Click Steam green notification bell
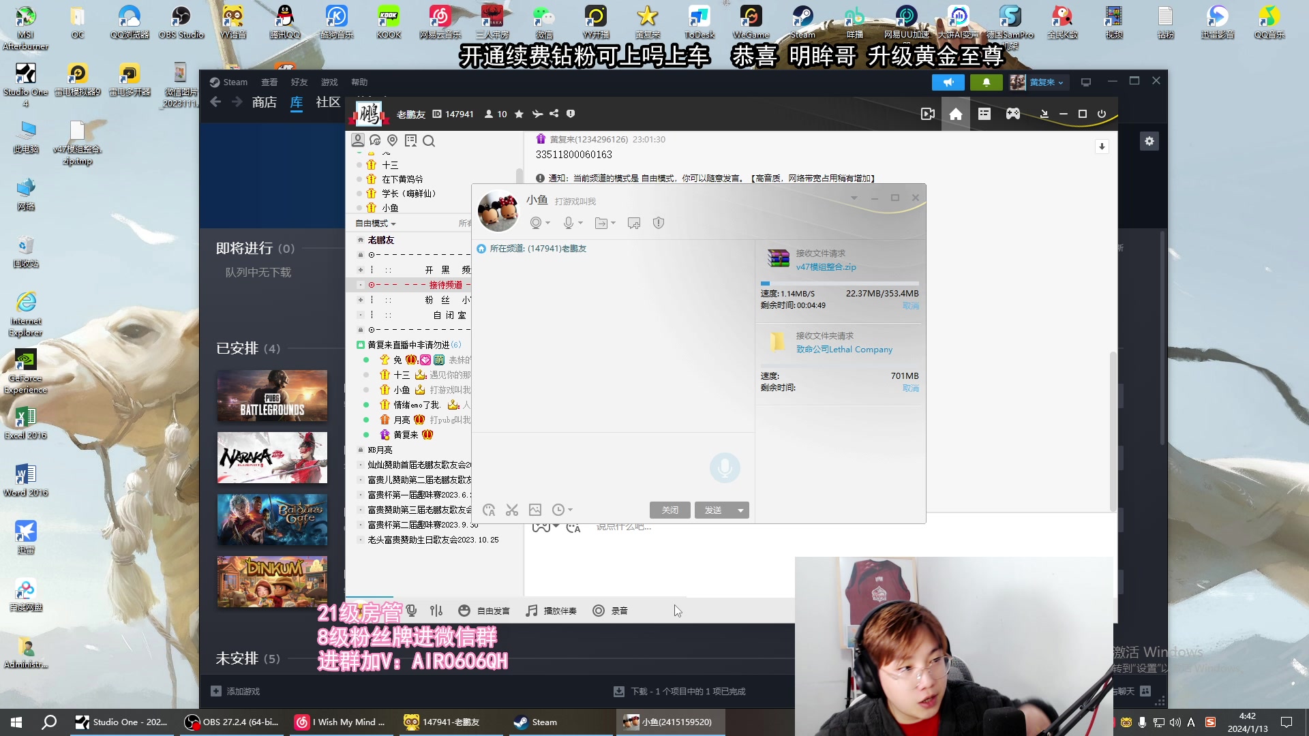 pos(986,82)
